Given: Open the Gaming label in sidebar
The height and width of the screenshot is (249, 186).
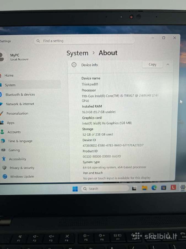Looking at the screenshot, I should (14, 150).
